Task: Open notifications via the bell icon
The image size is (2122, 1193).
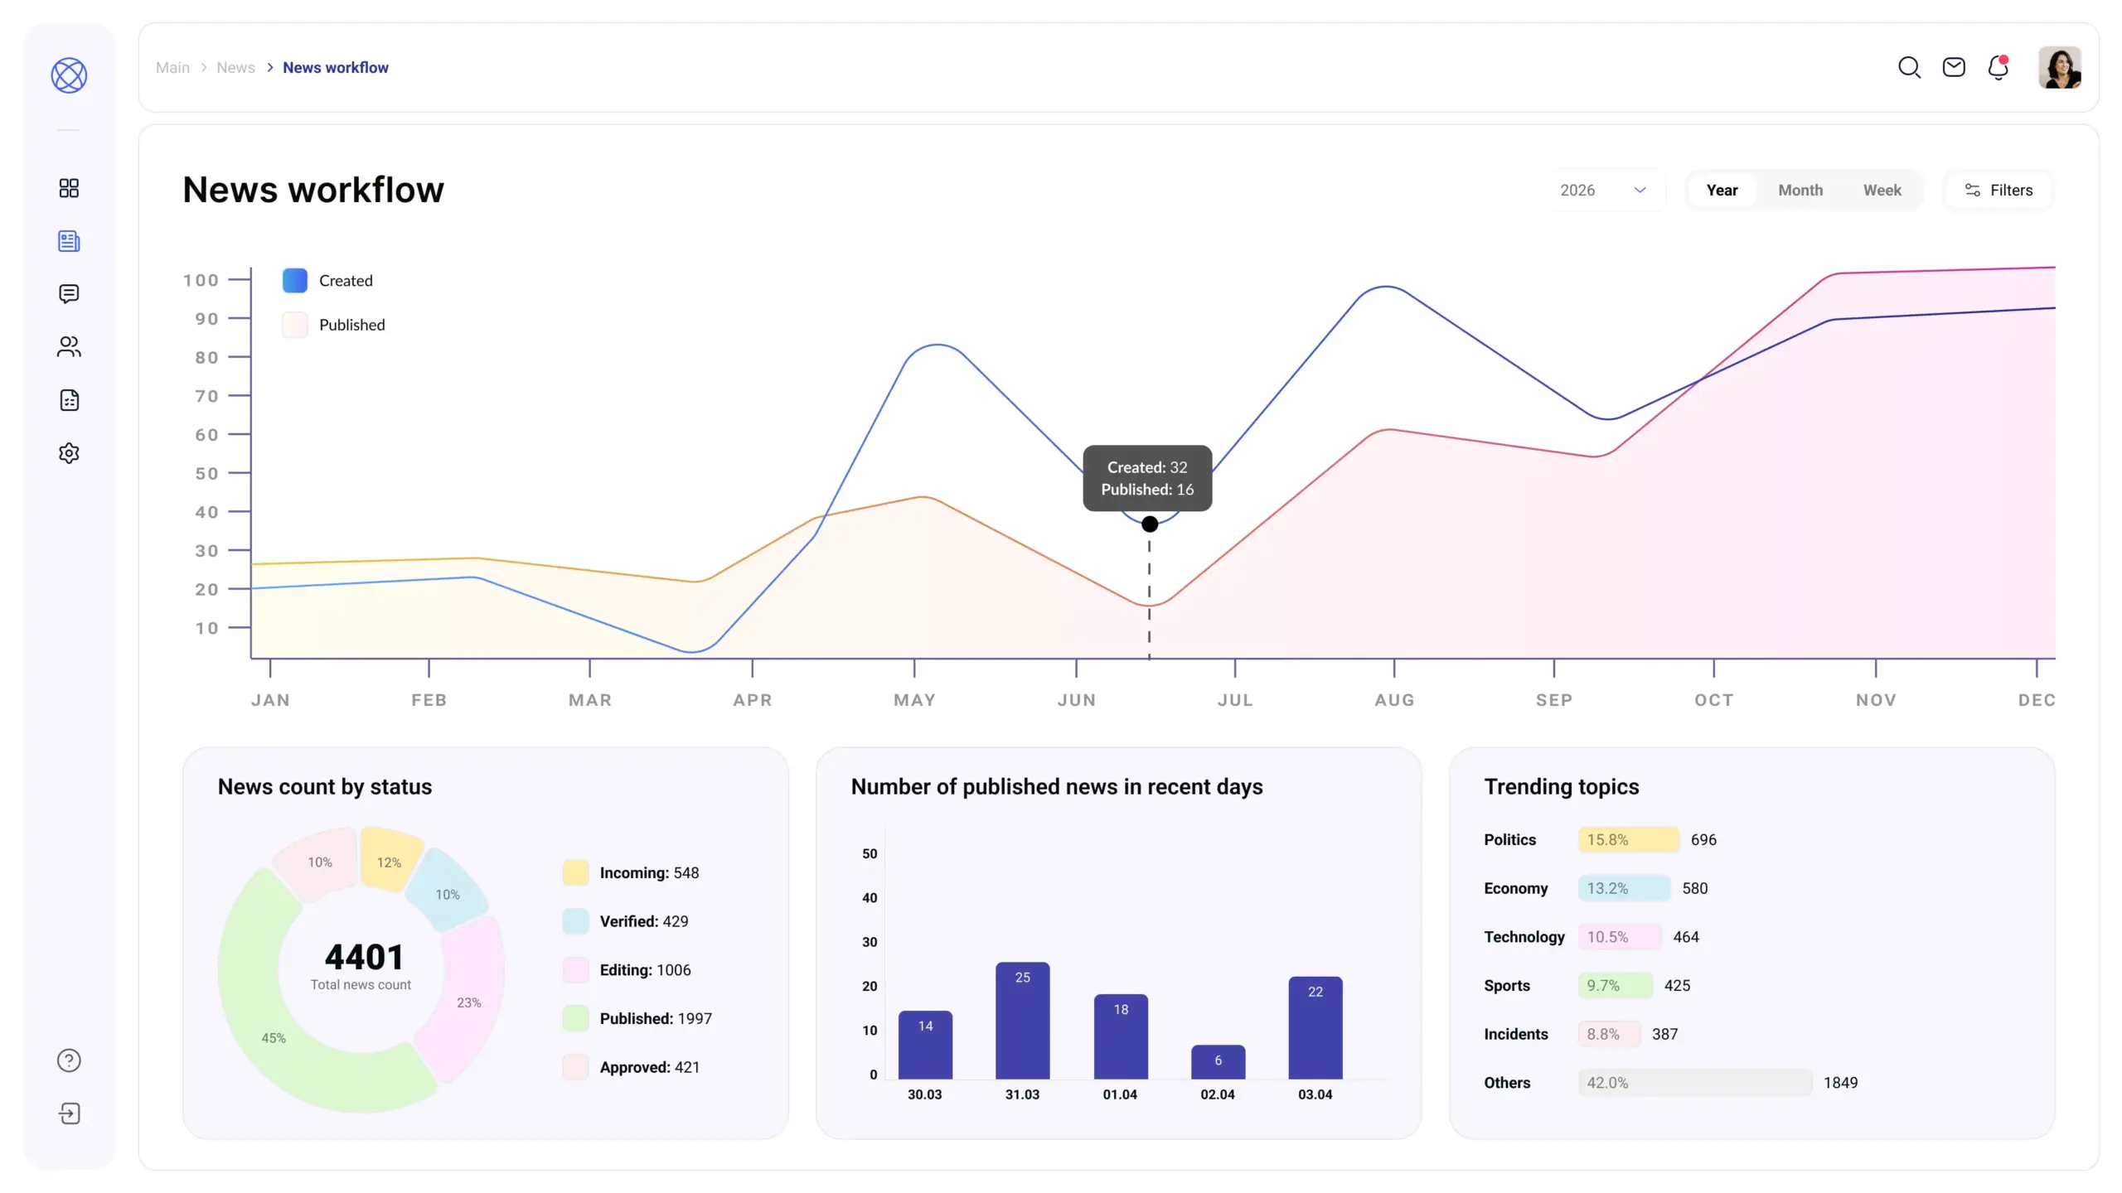Action: pos(1998,68)
